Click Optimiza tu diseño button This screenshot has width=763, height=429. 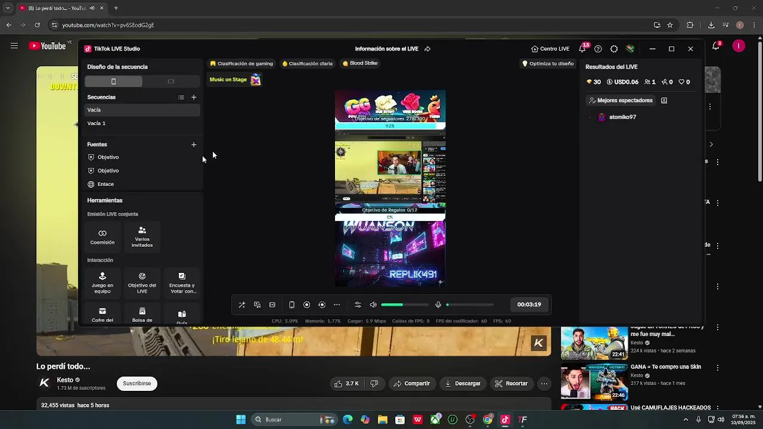(548, 63)
